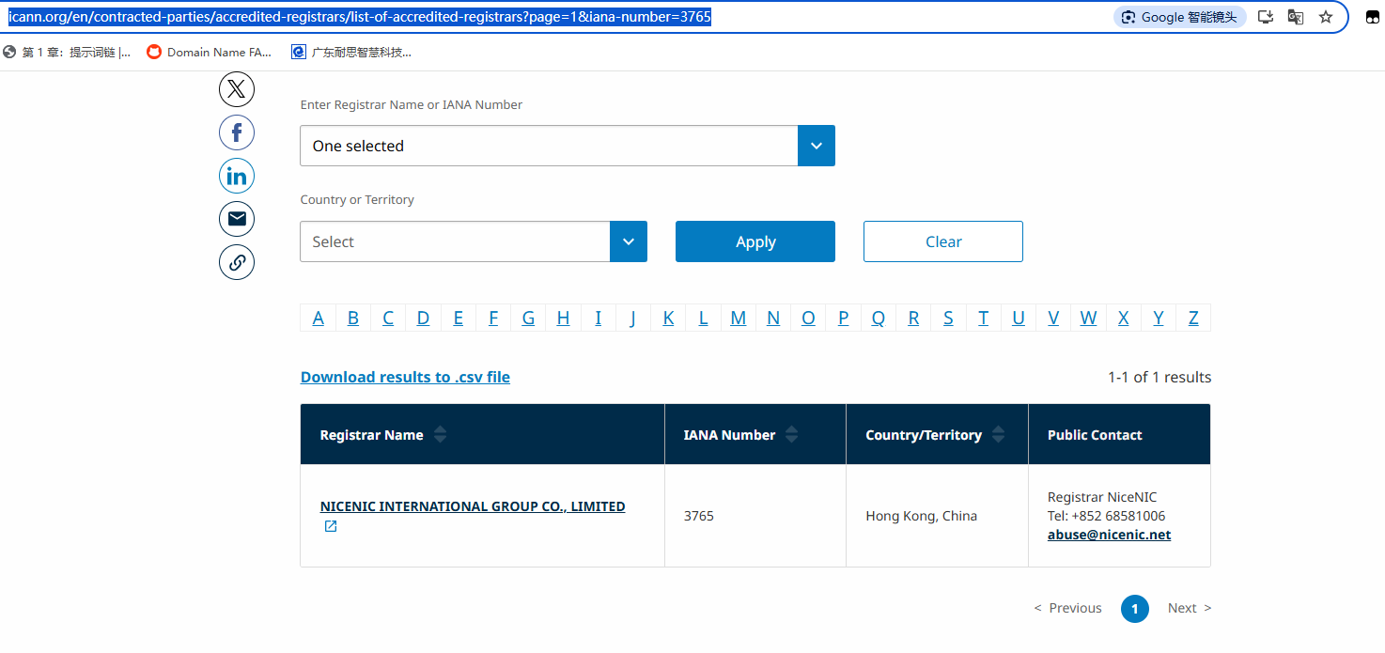Filter registrars by letter C

388,318
